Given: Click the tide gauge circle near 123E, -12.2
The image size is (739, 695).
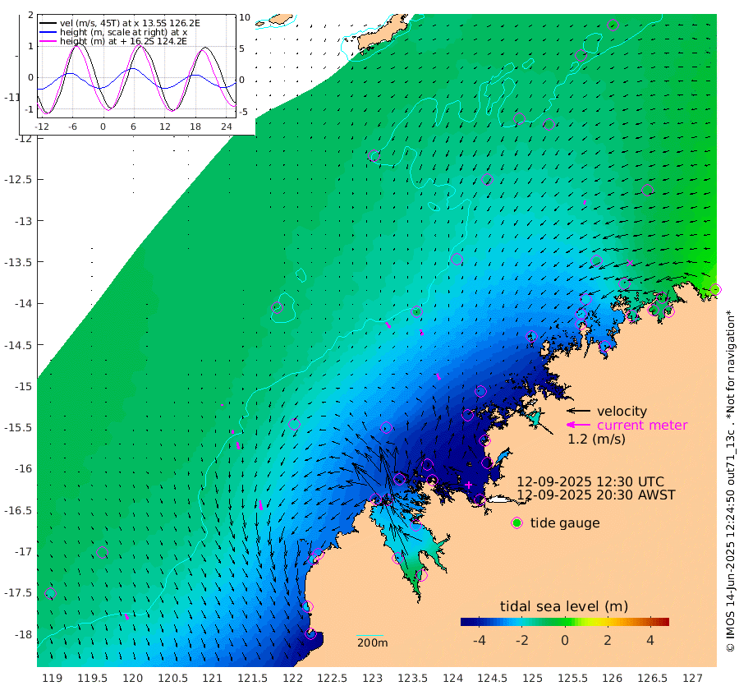Looking at the screenshot, I should tap(374, 155).
